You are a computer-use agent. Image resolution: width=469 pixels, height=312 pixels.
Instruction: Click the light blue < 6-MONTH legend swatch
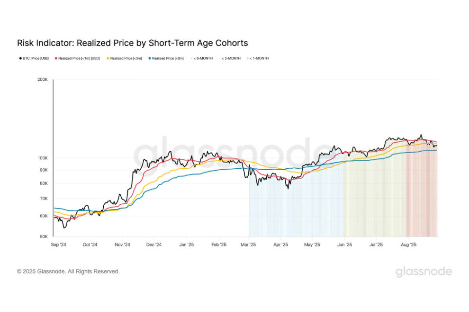pos(191,58)
